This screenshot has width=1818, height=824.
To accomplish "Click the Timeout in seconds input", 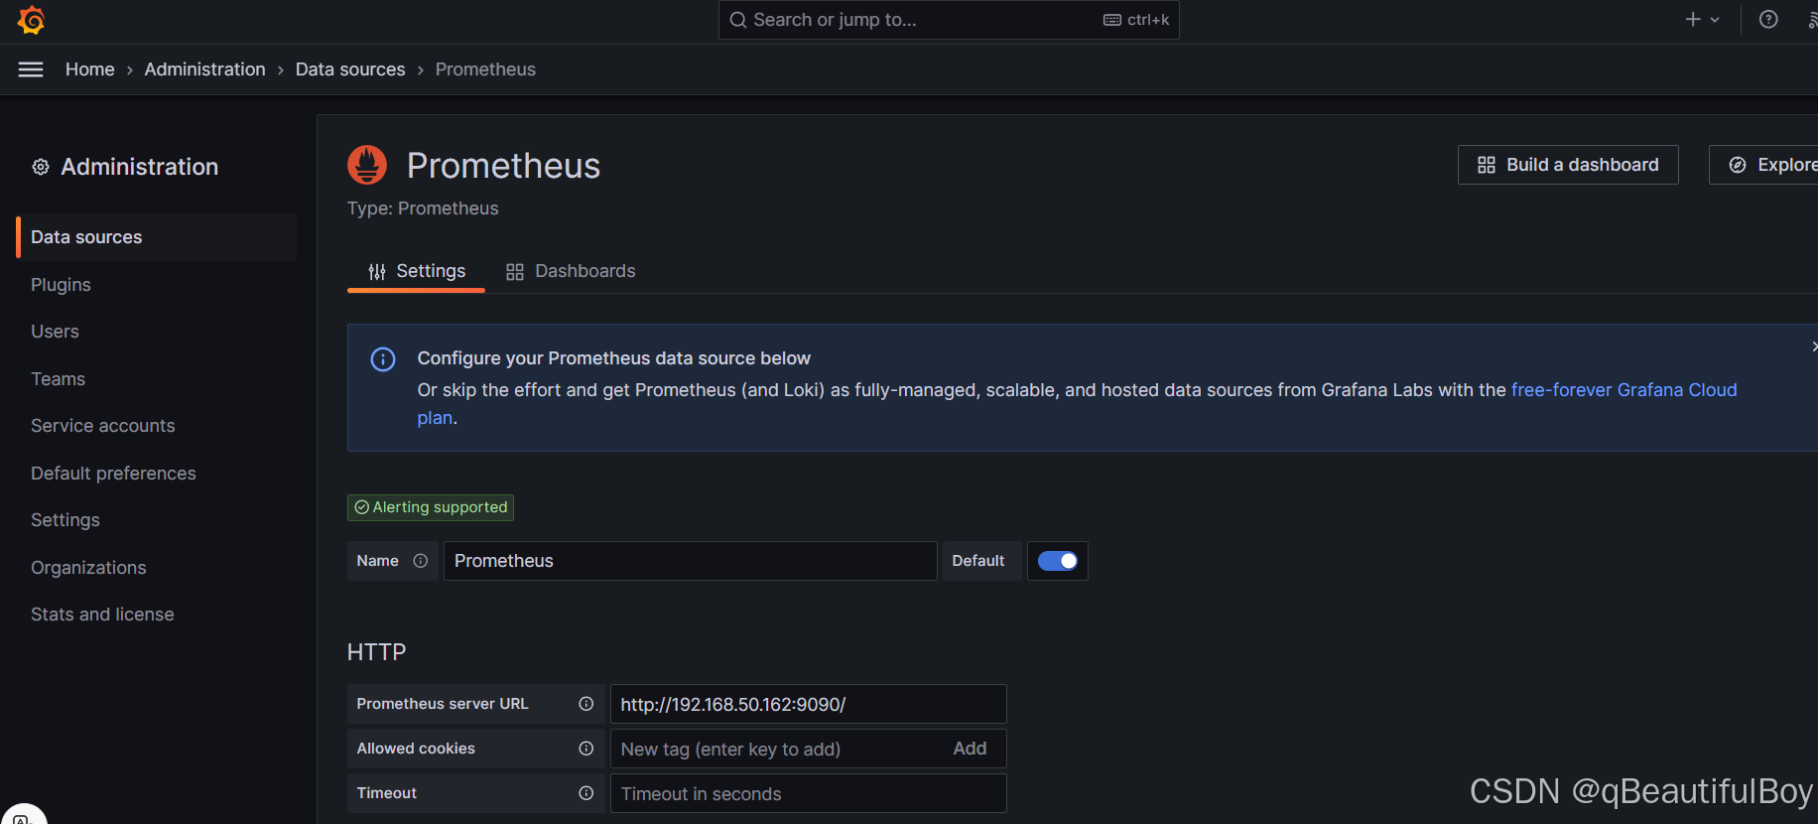I will click(809, 793).
